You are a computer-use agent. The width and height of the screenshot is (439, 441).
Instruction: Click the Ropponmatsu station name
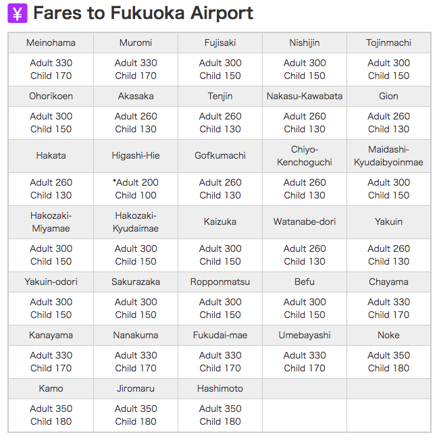point(220,282)
